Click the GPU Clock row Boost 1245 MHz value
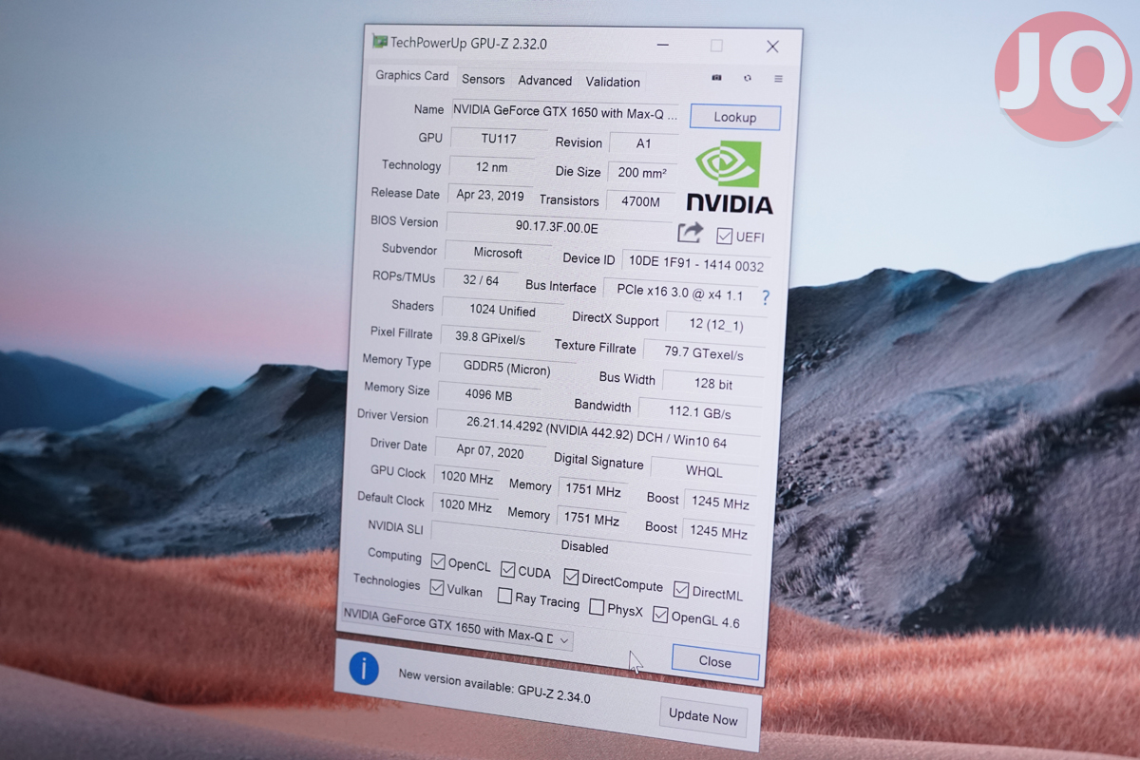Image resolution: width=1140 pixels, height=760 pixels. tap(719, 503)
